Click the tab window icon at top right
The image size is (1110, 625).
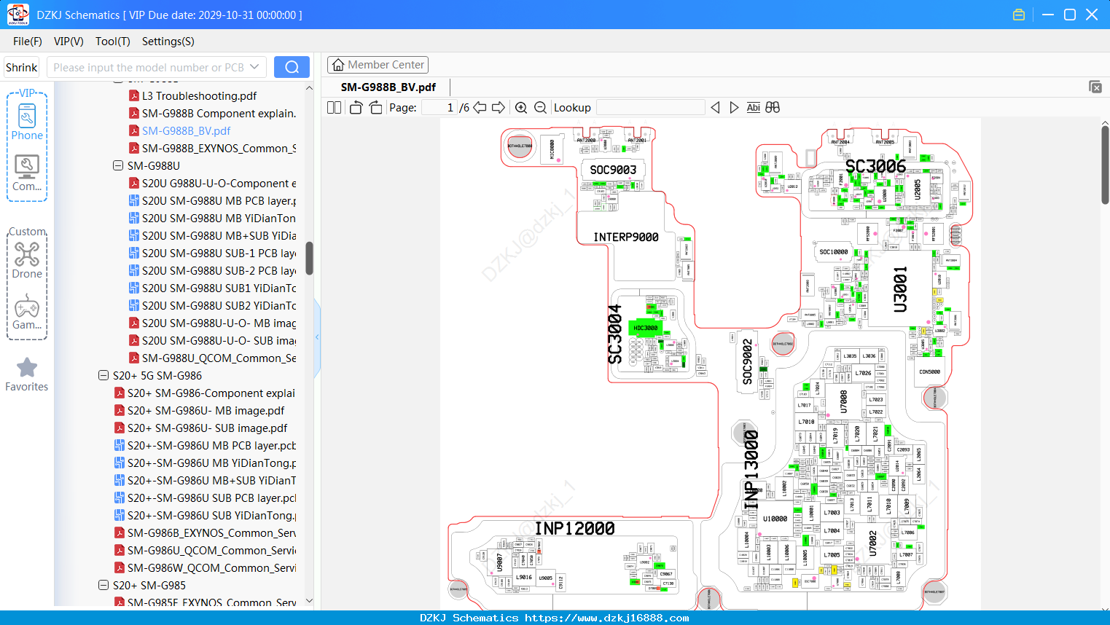(x=1095, y=87)
